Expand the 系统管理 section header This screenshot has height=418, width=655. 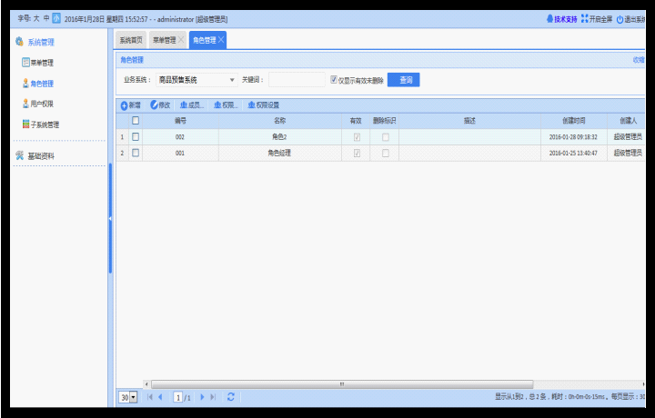(x=41, y=42)
